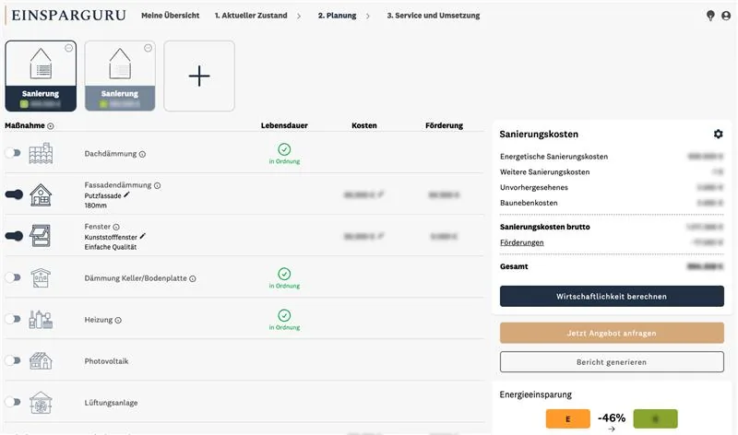Show info for Fenster

pyautogui.click(x=116, y=227)
